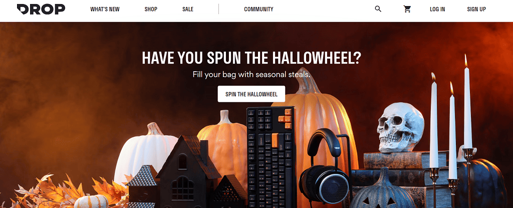Open the shopping cart icon
This screenshot has width=513, height=208.
point(407,9)
